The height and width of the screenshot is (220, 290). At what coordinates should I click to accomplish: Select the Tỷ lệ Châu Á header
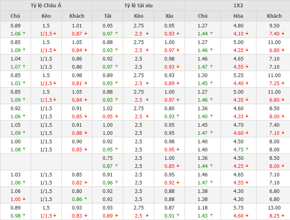tap(46, 5)
